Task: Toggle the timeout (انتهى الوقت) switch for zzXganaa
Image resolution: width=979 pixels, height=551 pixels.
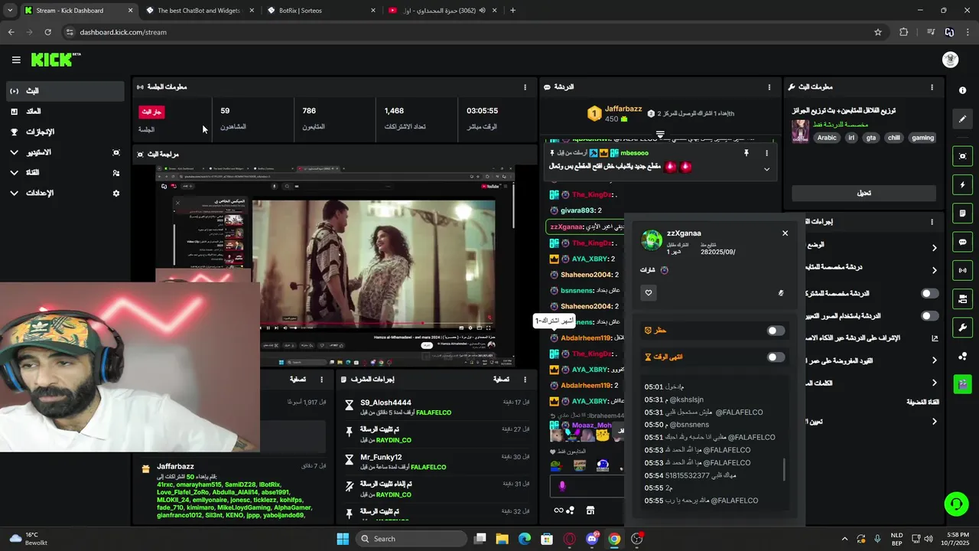Action: click(x=776, y=357)
